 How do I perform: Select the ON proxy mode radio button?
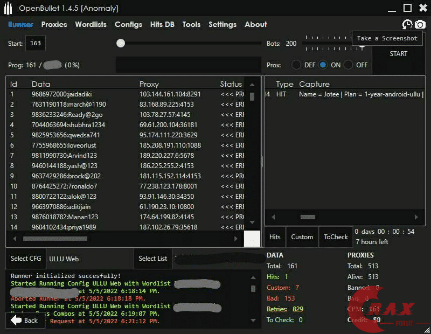[323, 65]
